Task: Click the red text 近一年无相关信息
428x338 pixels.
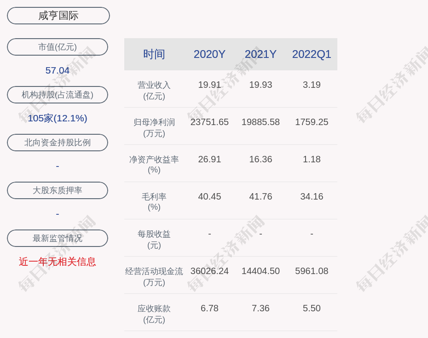Action: [x=58, y=262]
